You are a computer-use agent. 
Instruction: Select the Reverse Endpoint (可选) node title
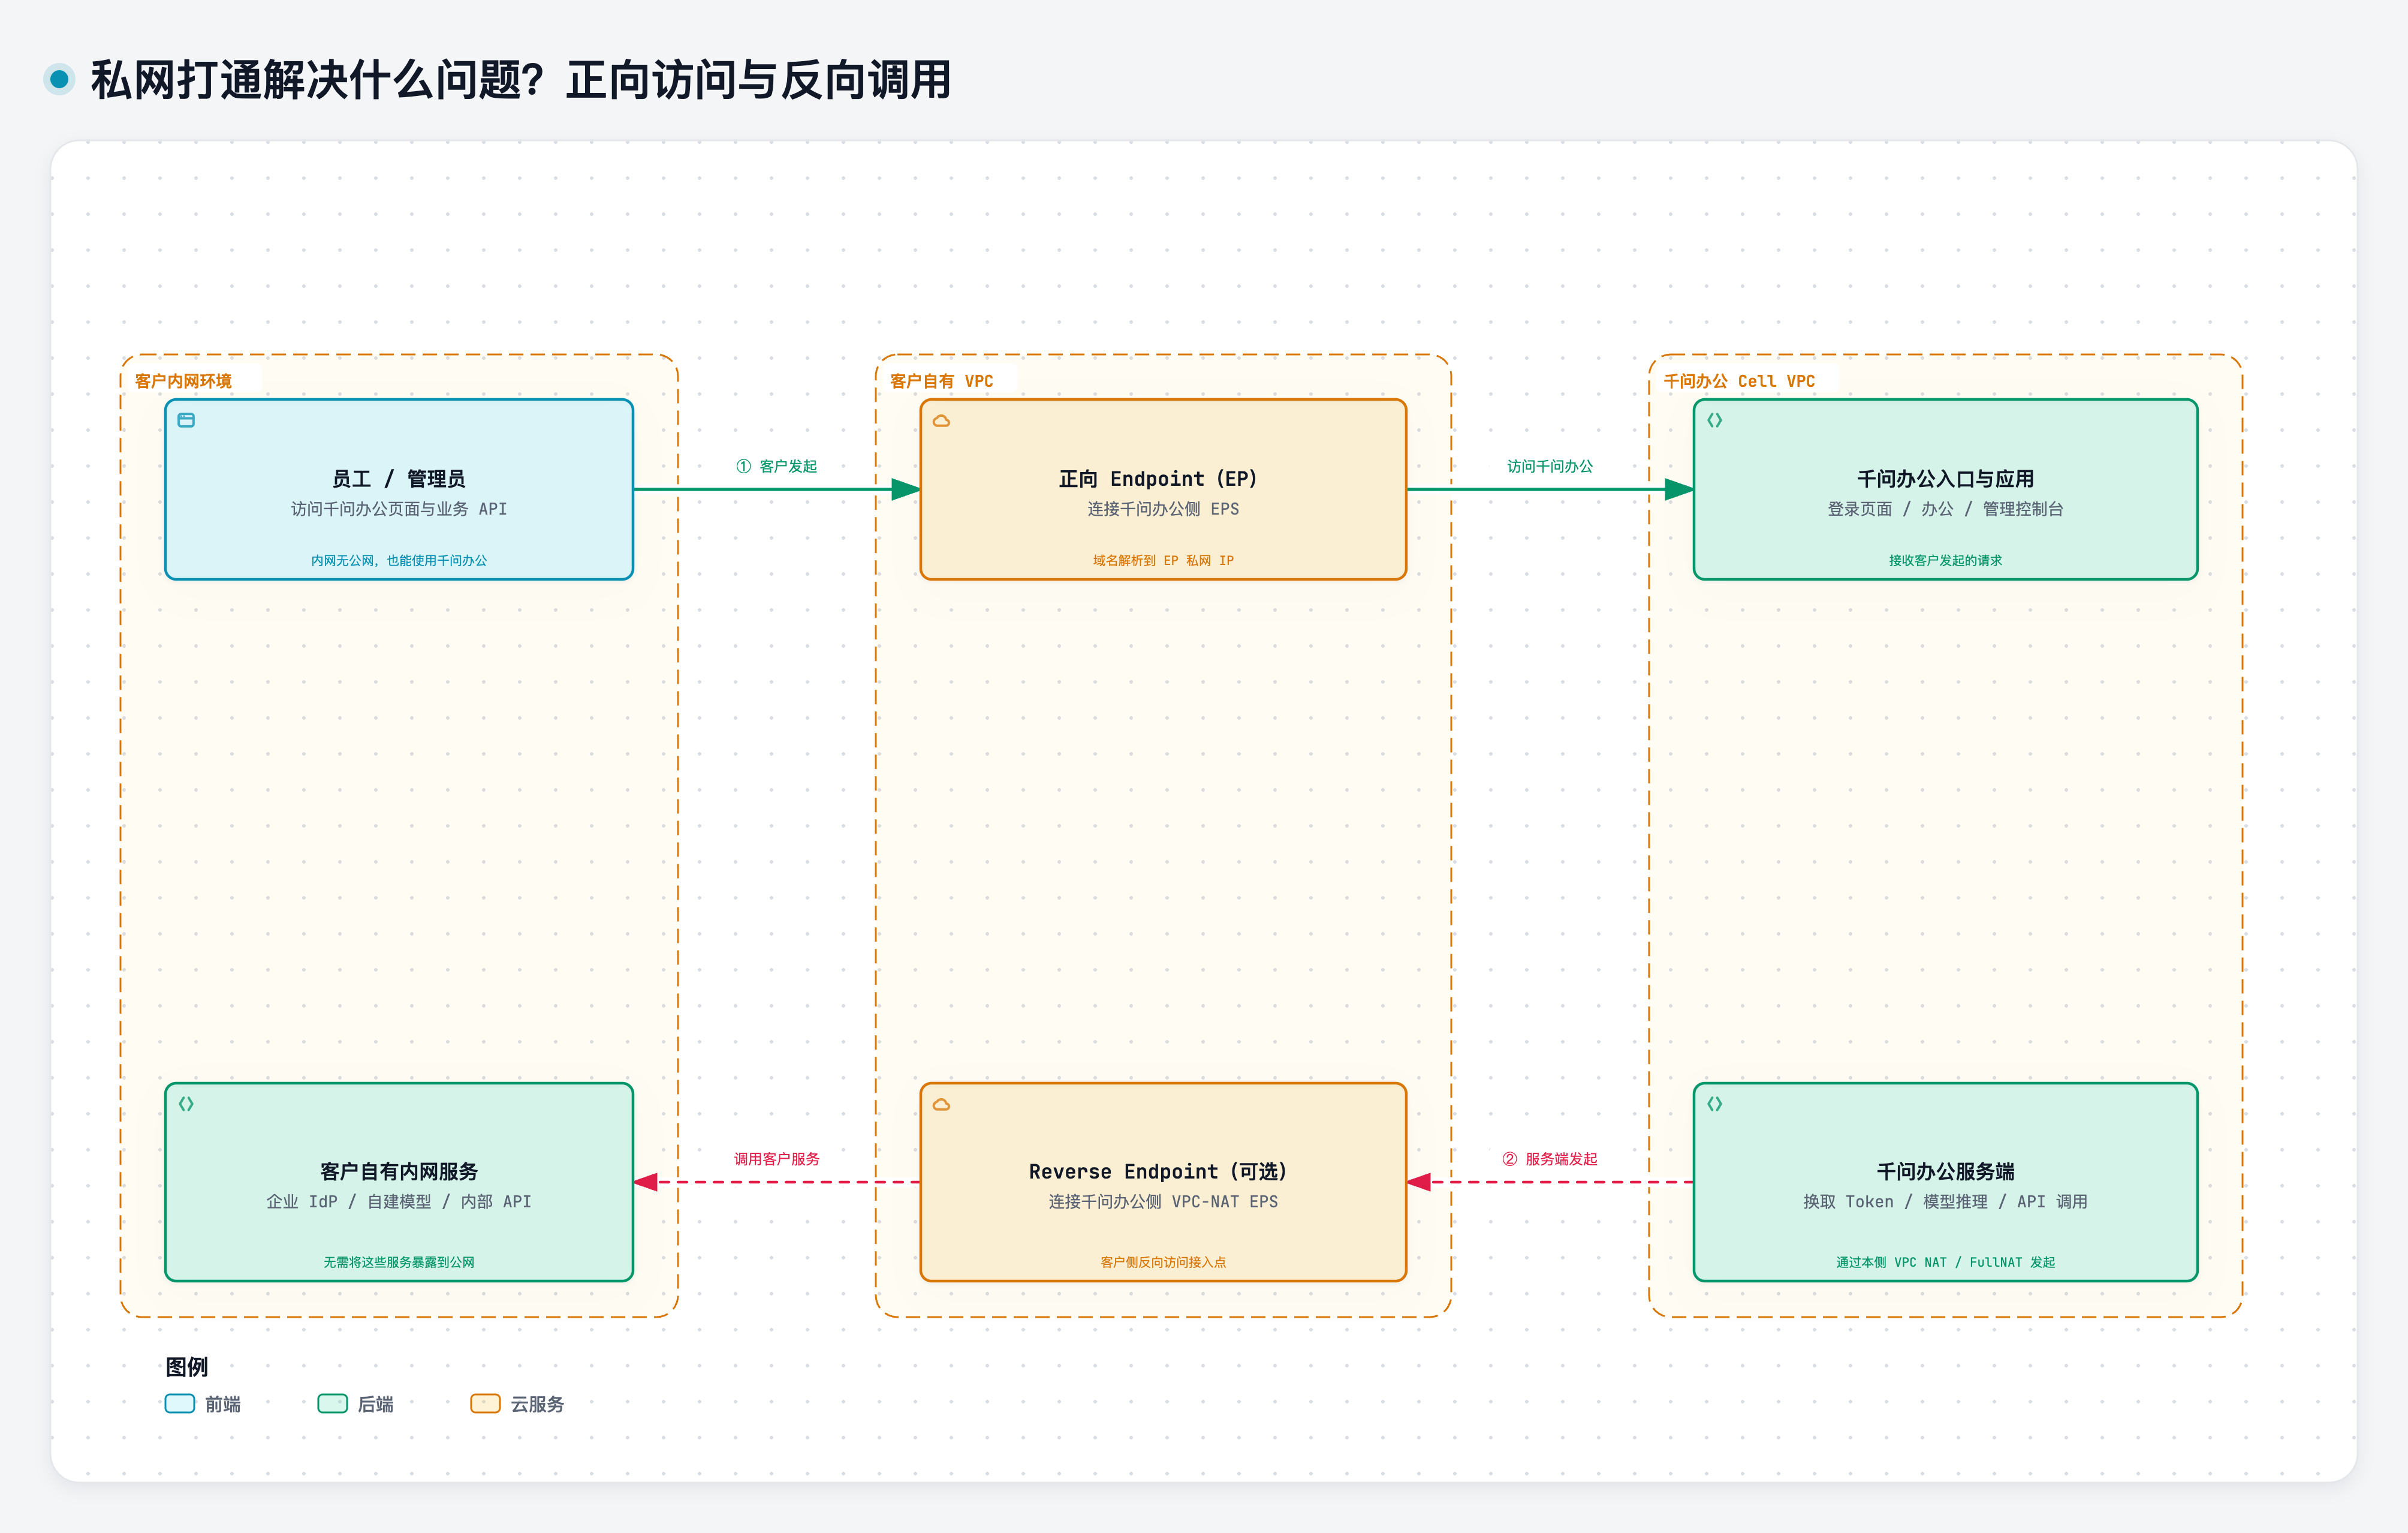(x=1158, y=1171)
